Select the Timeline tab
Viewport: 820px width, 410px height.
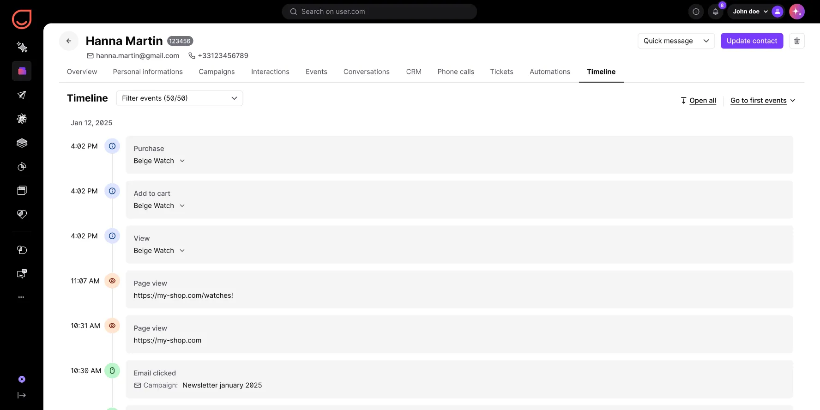(601, 72)
